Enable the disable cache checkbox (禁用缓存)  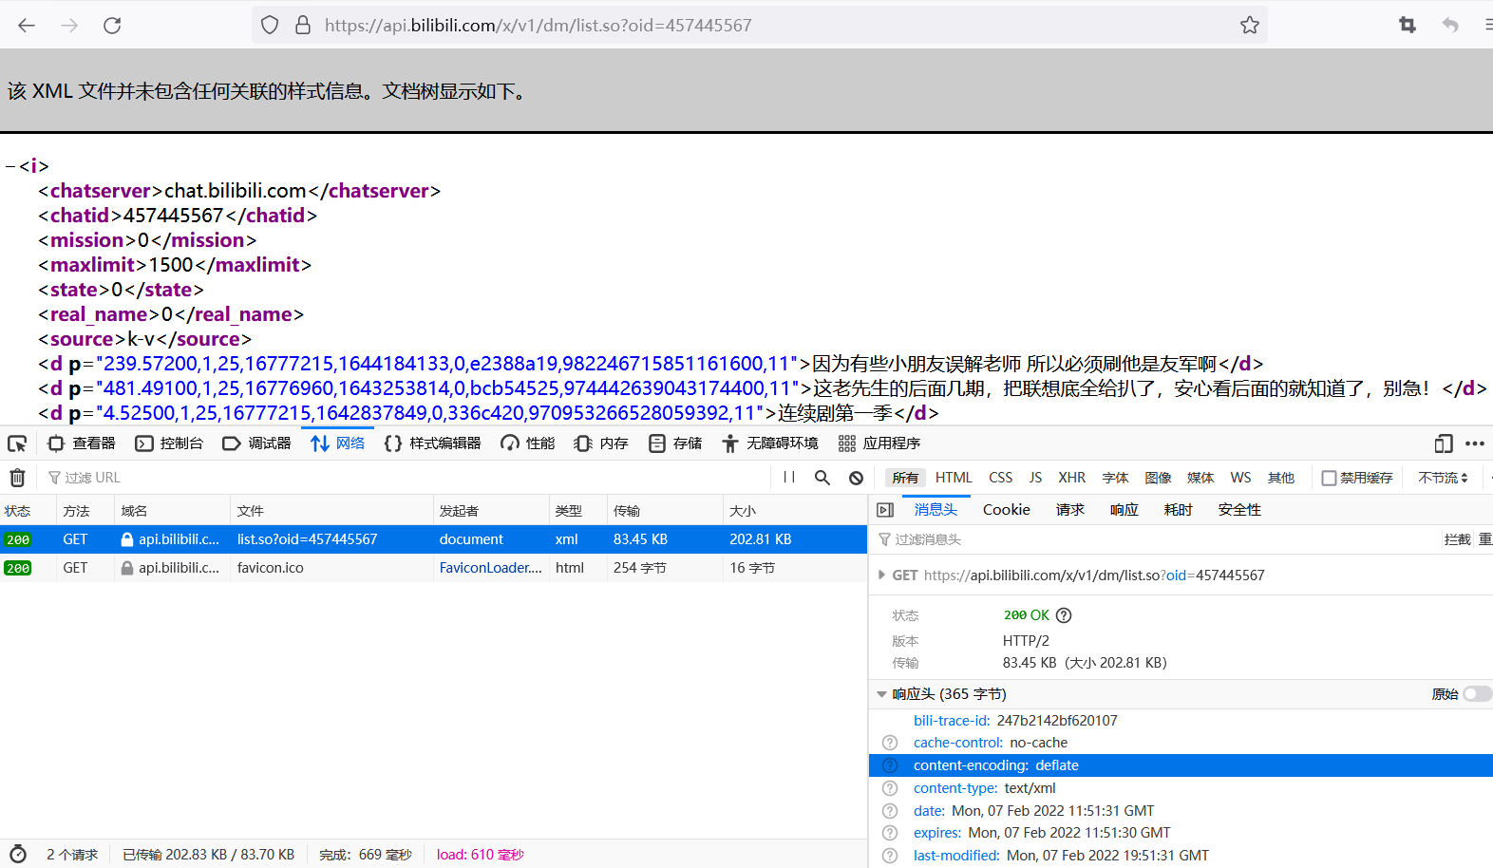point(1330,478)
